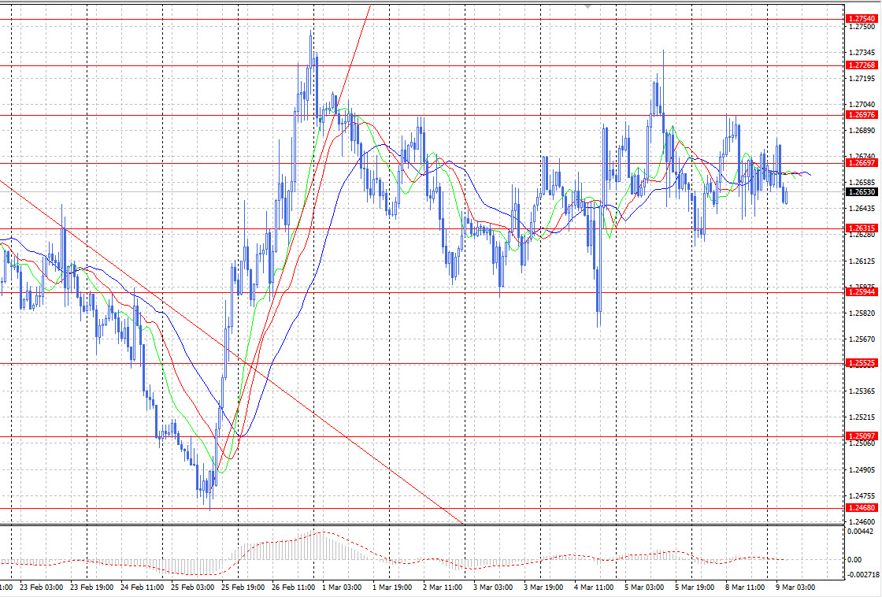
Task: Click the 5 Mar 03:00 time label
Action: (644, 588)
